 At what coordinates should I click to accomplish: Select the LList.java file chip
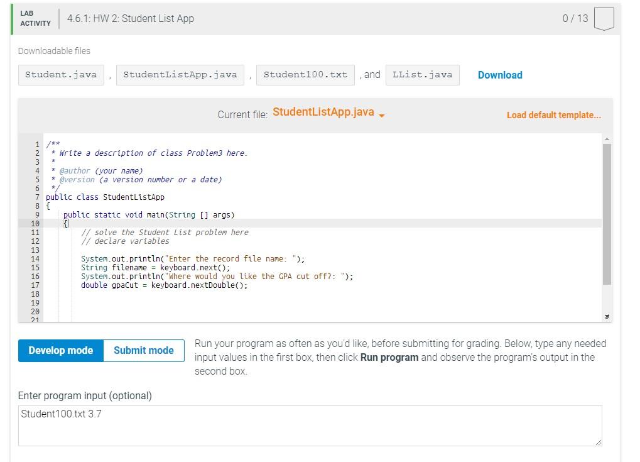pyautogui.click(x=421, y=74)
